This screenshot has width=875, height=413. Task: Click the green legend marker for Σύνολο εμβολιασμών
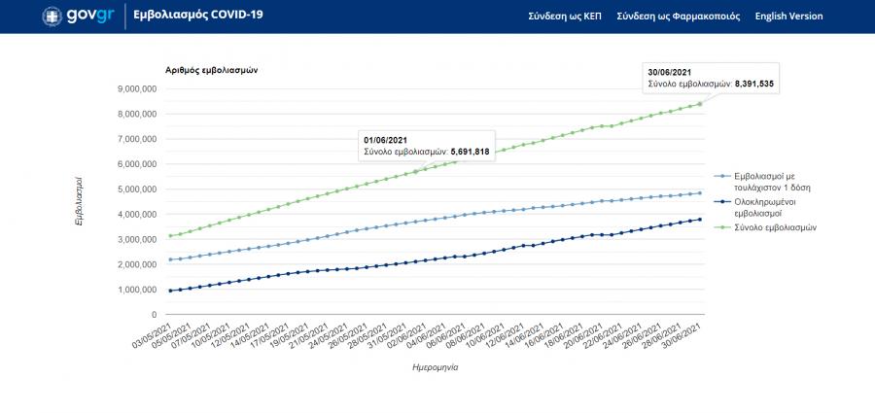tap(721, 227)
